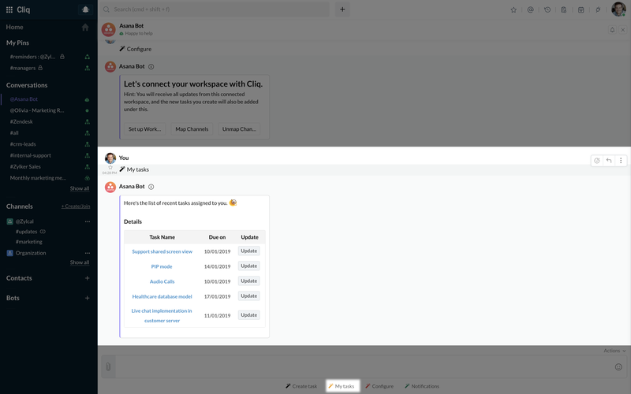Open the @Asana Bot conversation
Screen dimensions: 631x394
(24, 99)
